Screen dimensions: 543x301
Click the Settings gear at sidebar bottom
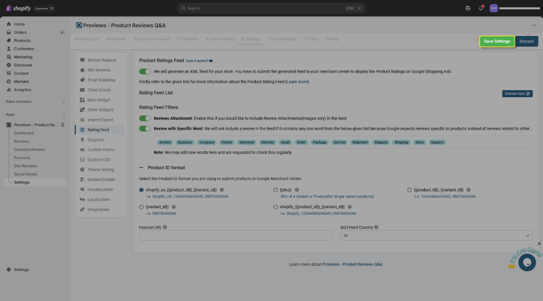9,269
